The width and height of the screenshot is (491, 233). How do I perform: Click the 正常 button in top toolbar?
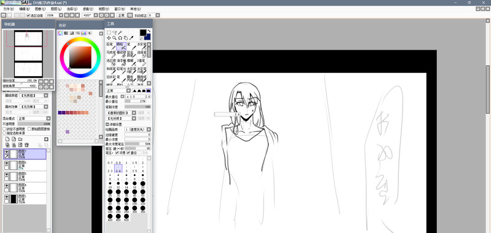click(x=121, y=15)
